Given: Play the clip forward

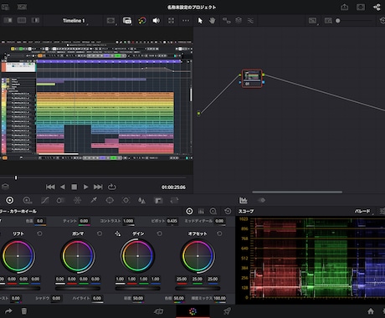Looking at the screenshot, I should click(85, 187).
